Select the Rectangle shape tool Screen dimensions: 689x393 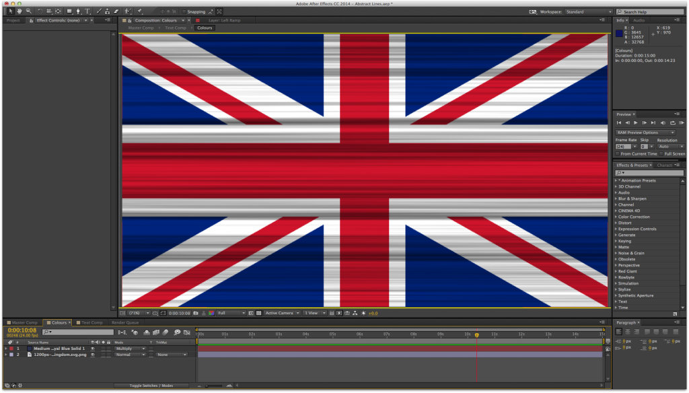(69, 11)
